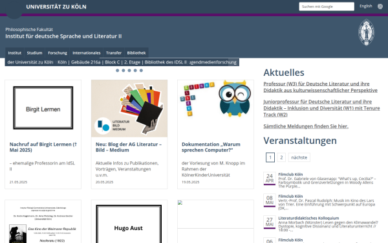Open Institut für deutsche Sprache und Literatur II
The height and width of the screenshot is (243, 388).
click(x=63, y=36)
